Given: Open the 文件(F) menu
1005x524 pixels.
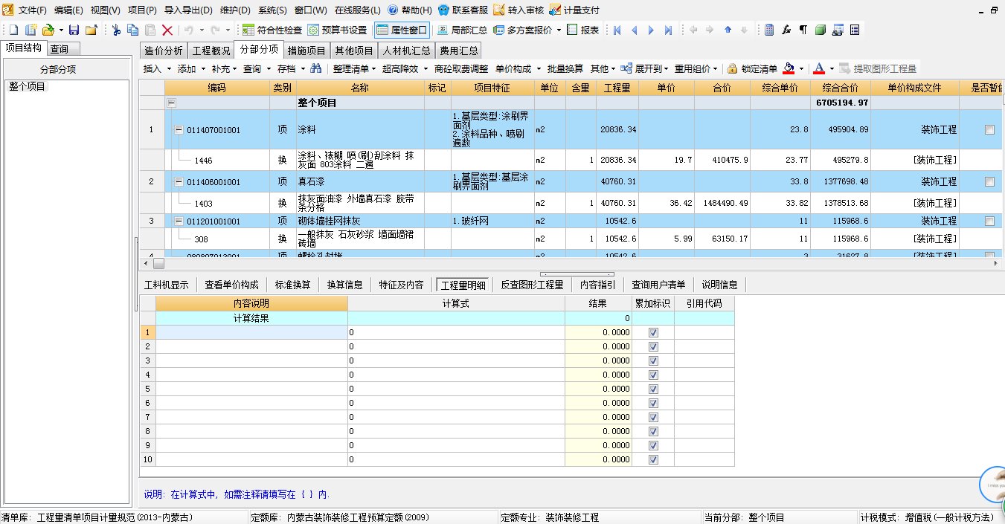Looking at the screenshot, I should click(33, 10).
